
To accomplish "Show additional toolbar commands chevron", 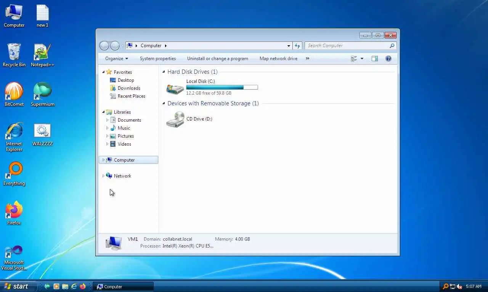I will click(307, 59).
